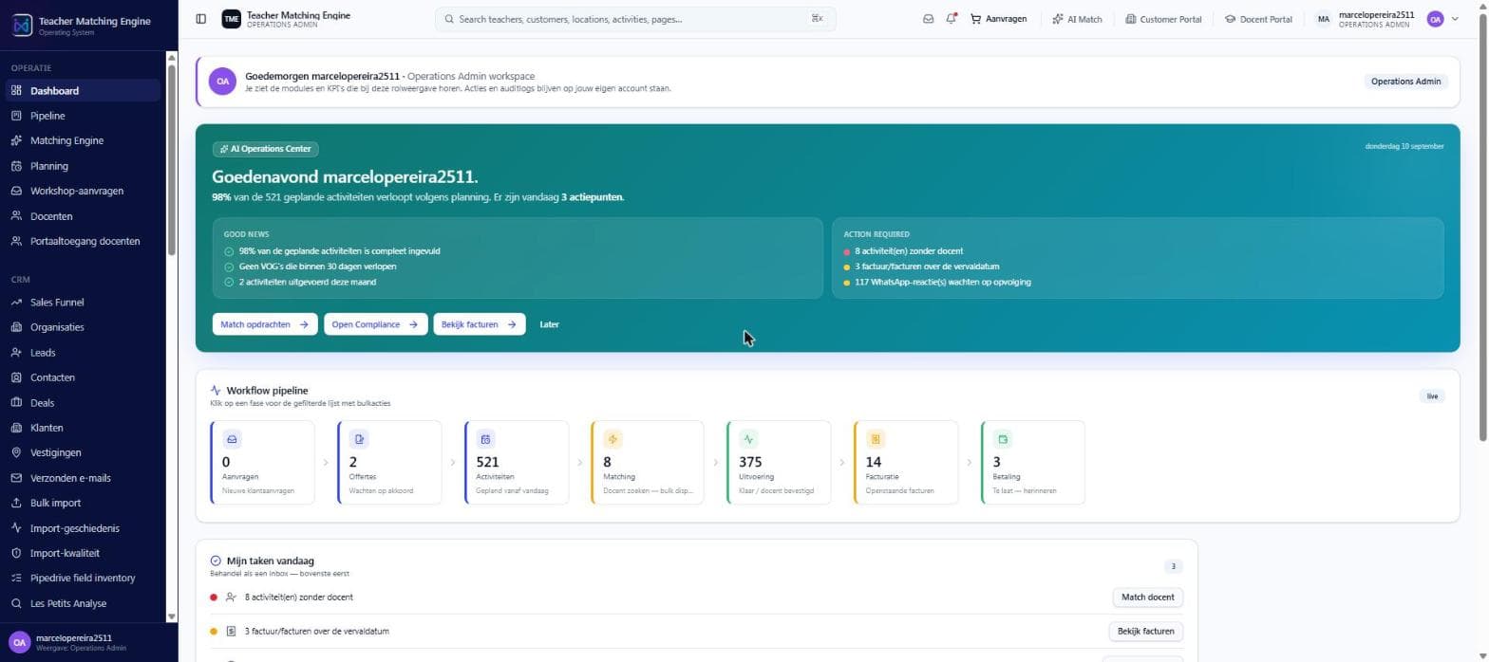The width and height of the screenshot is (1489, 662).
Task: Open Docenten in the sidebar
Action: click(83, 216)
